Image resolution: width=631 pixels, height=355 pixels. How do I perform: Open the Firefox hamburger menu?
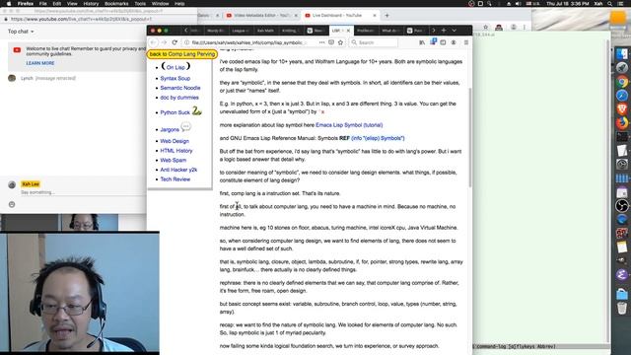(466, 42)
